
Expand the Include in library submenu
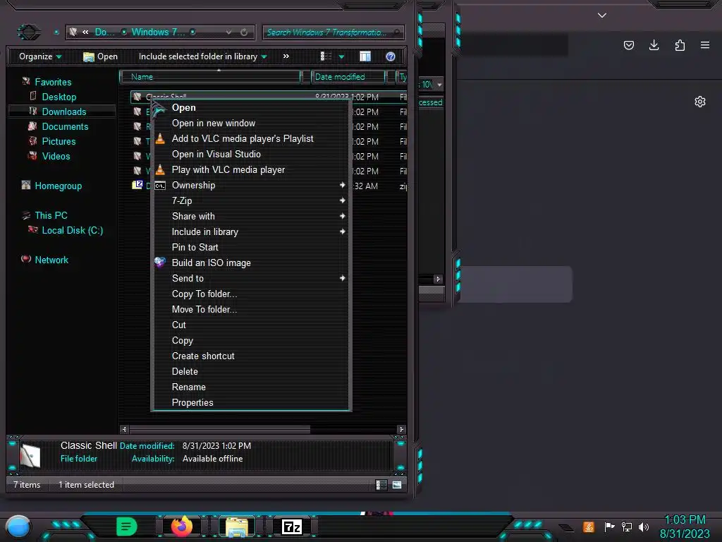pos(251,231)
